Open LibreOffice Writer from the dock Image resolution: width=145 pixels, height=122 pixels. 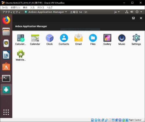point(6,55)
